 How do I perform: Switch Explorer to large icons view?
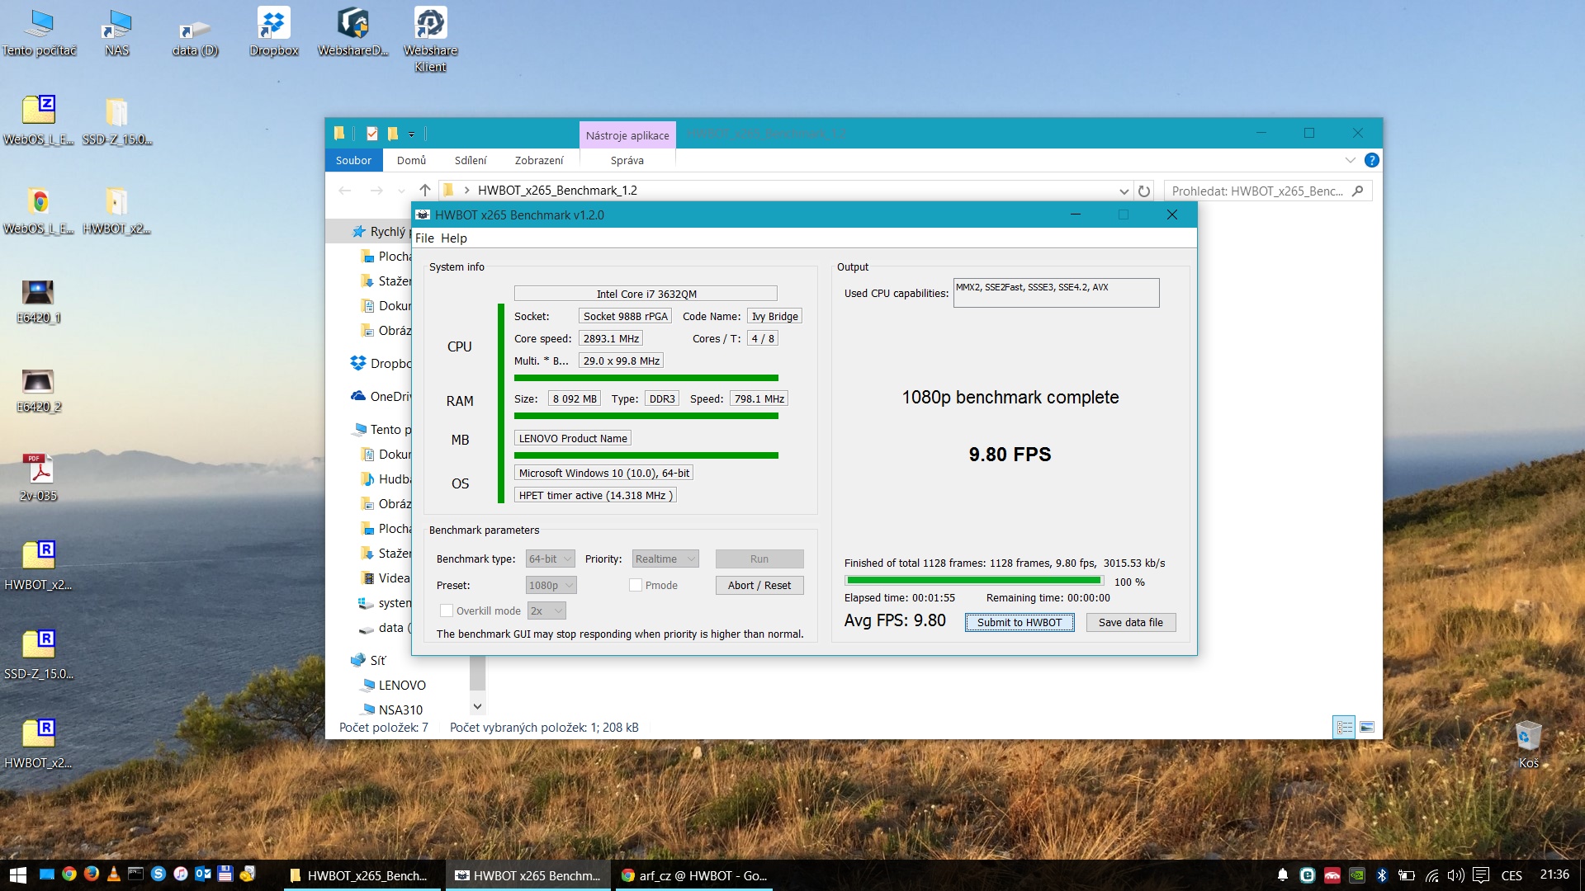(1367, 727)
